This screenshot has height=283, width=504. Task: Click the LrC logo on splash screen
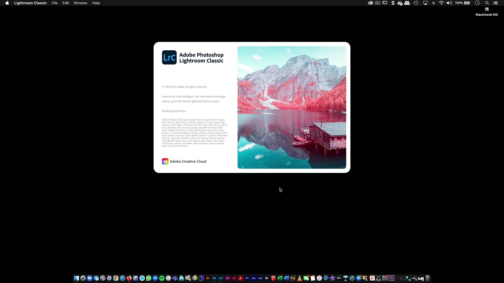[169, 57]
